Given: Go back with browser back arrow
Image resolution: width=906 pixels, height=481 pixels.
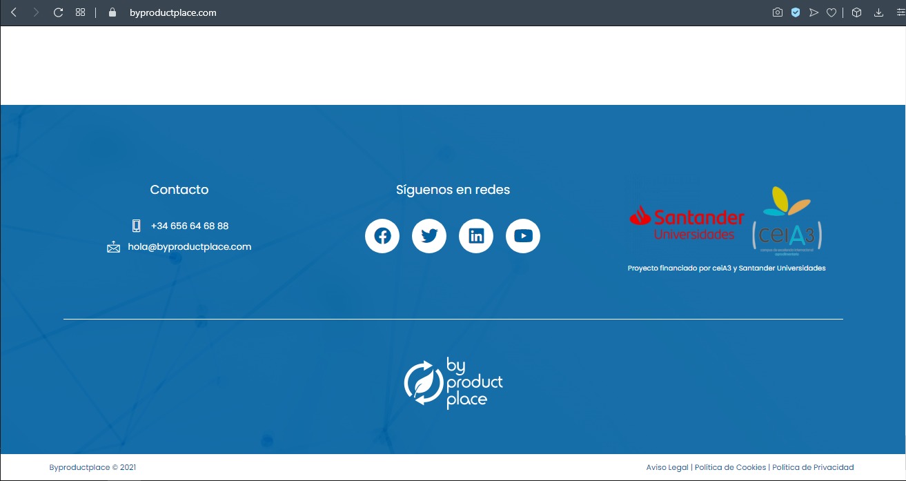Looking at the screenshot, I should [14, 12].
